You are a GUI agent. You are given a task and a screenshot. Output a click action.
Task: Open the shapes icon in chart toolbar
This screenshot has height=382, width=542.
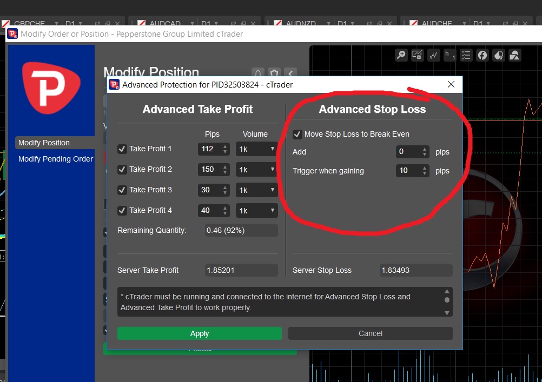pos(515,55)
